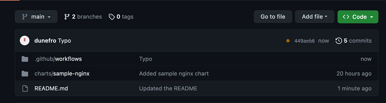Click the yellow pending status dot
Viewport: 386px width, 103px height.
point(288,41)
